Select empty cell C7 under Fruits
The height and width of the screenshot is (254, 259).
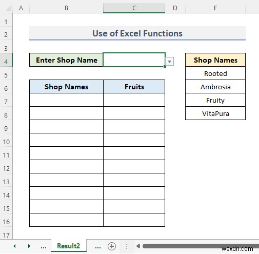click(x=134, y=100)
